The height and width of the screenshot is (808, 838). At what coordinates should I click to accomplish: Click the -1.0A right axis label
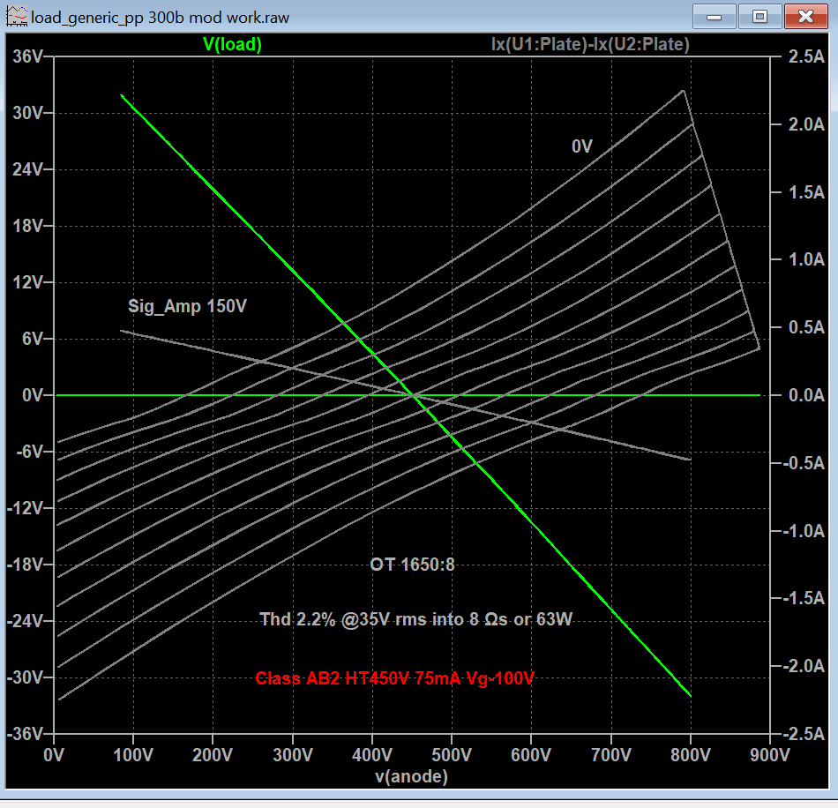(804, 531)
